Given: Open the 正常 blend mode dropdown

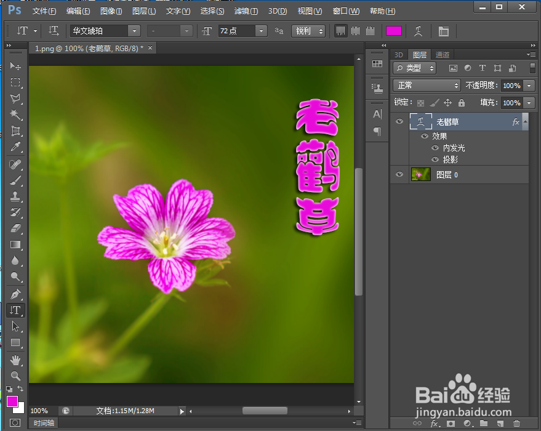Looking at the screenshot, I should click(427, 86).
